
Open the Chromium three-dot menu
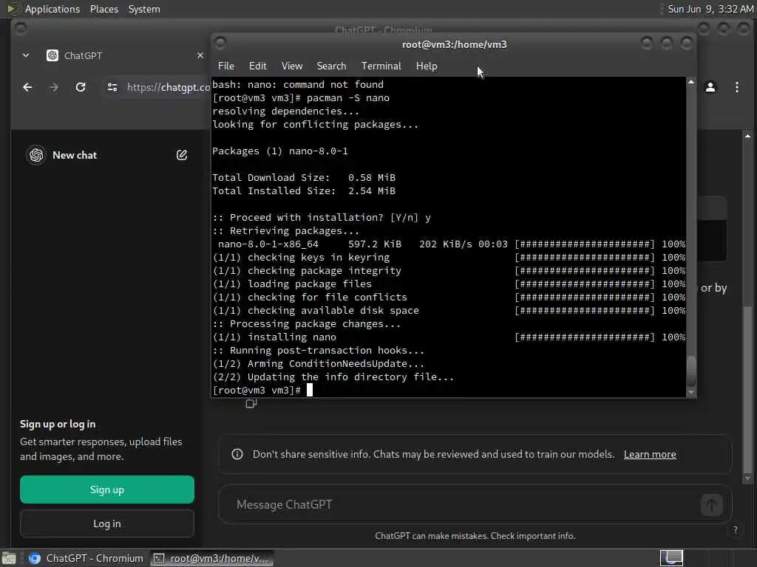coord(737,87)
